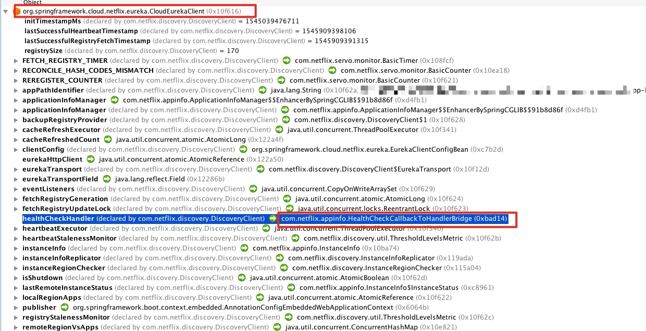Select the initTimestampMs field row
646x331 pixels.
pyautogui.click(x=162, y=21)
